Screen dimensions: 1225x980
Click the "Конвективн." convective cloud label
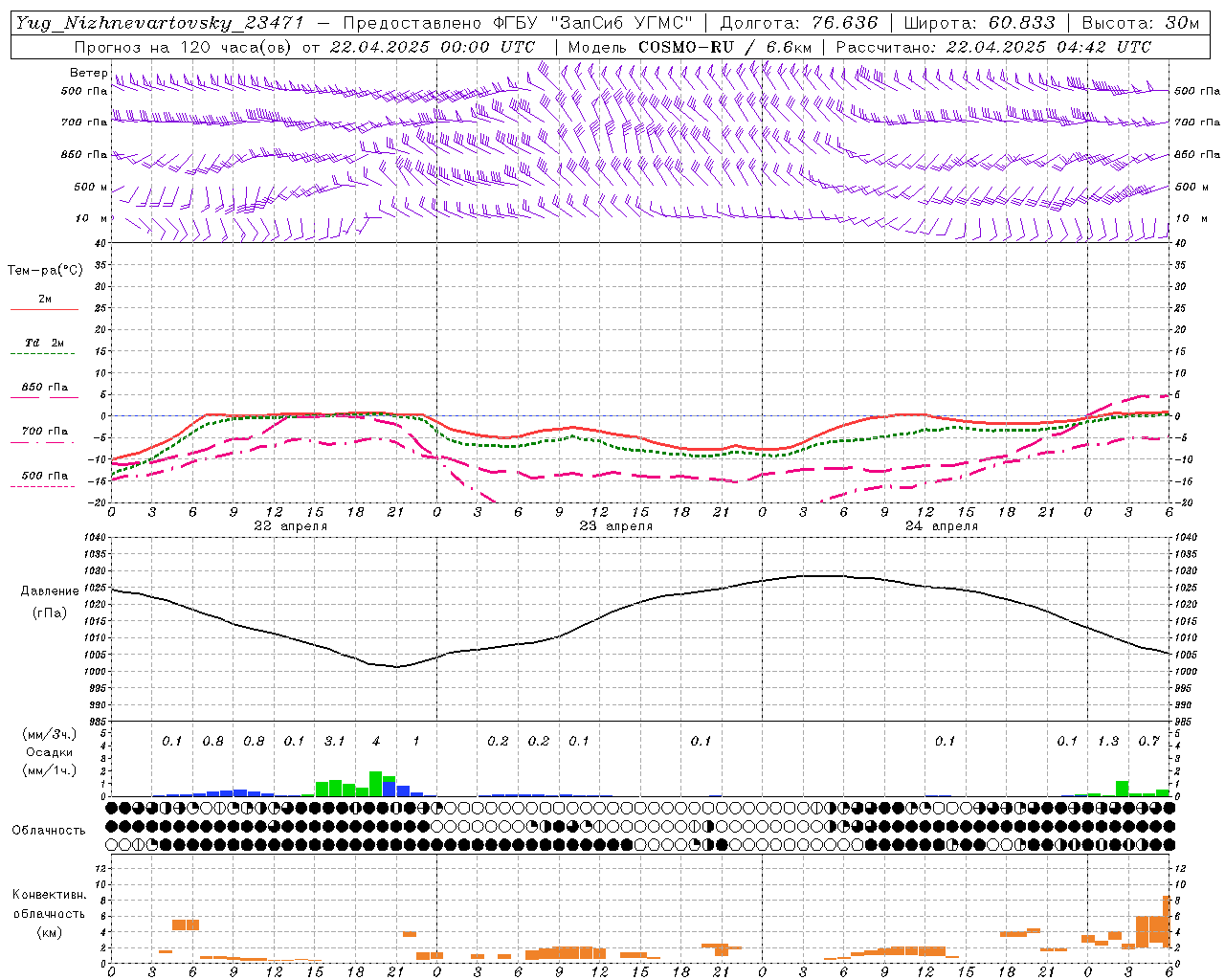click(x=49, y=895)
